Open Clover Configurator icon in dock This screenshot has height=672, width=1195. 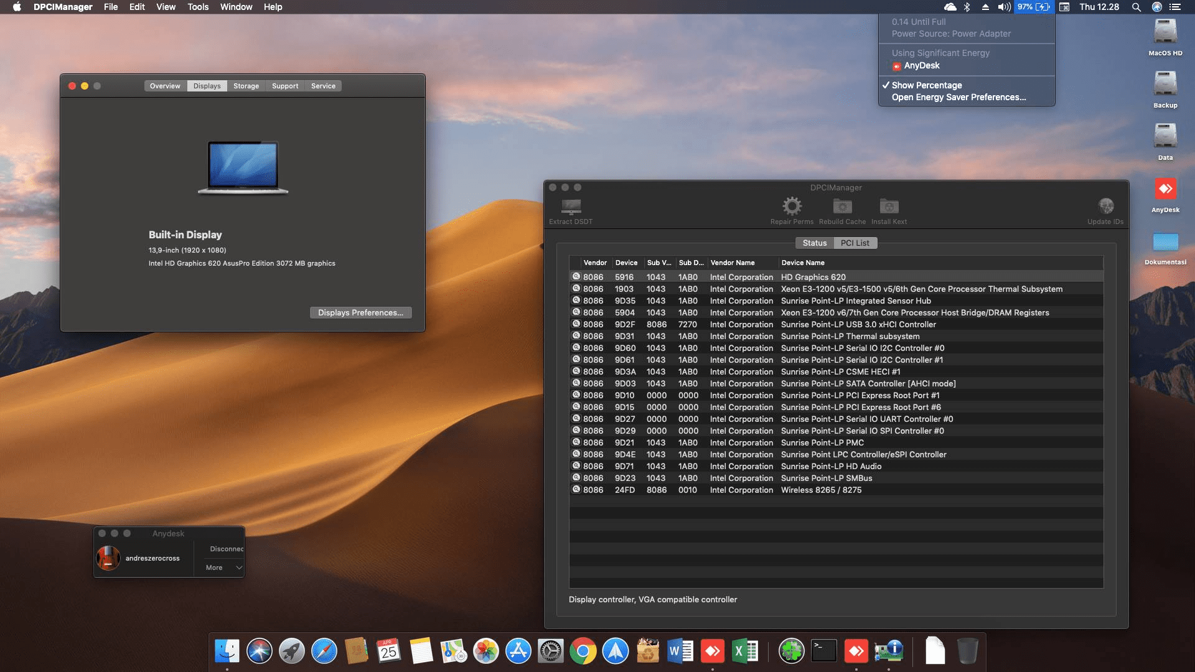(x=792, y=651)
